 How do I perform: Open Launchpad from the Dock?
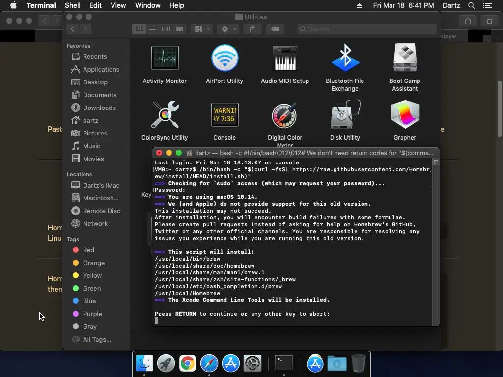[166, 364]
